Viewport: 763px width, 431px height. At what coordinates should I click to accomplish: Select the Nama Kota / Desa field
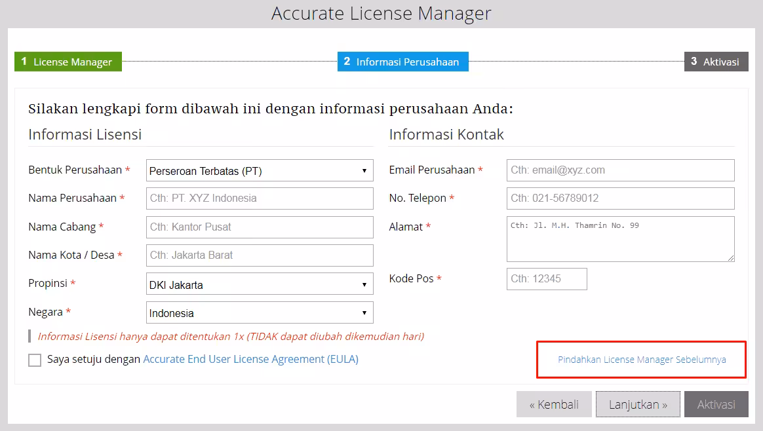pyautogui.click(x=260, y=255)
